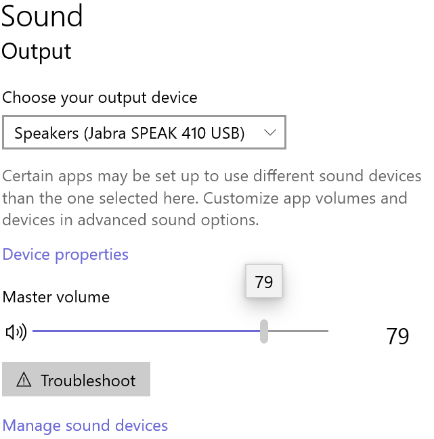
Task: Click the large 79 volume value readout
Action: tap(397, 336)
